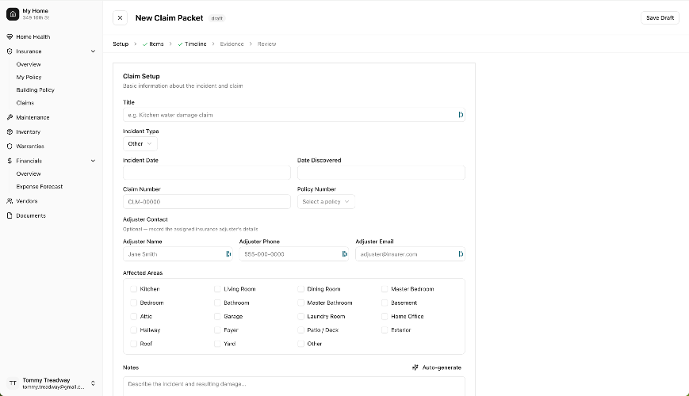Close the New Claim Packet with X
Image resolution: width=689 pixels, height=396 pixels.
[x=120, y=17]
